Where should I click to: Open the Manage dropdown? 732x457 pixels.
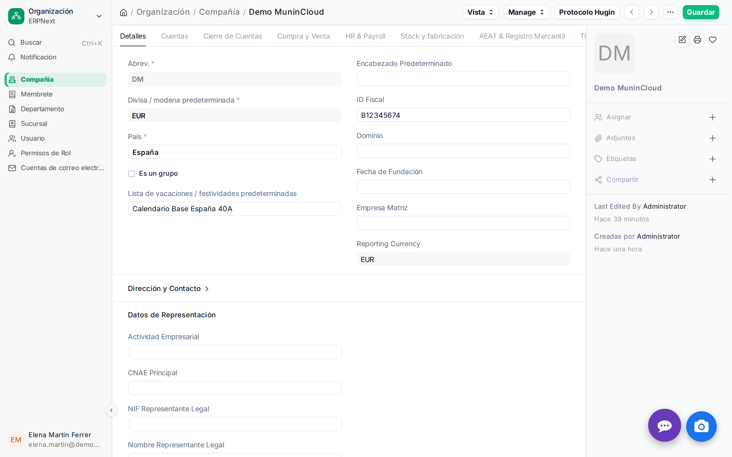tap(526, 12)
